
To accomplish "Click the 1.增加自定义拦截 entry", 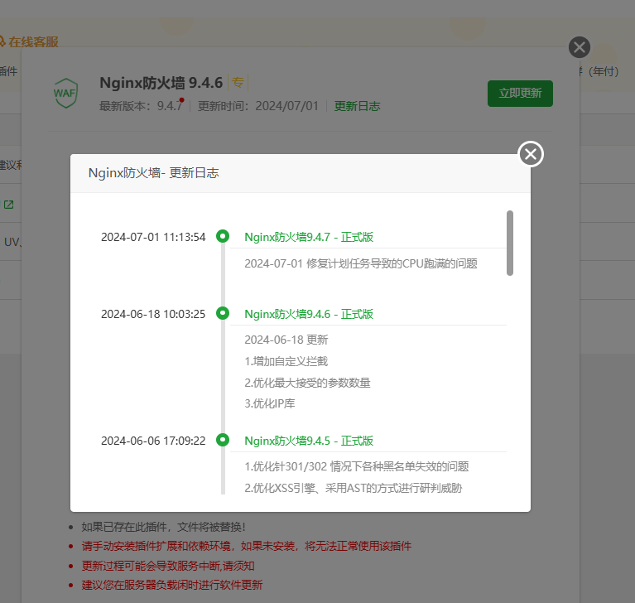I will [x=286, y=361].
